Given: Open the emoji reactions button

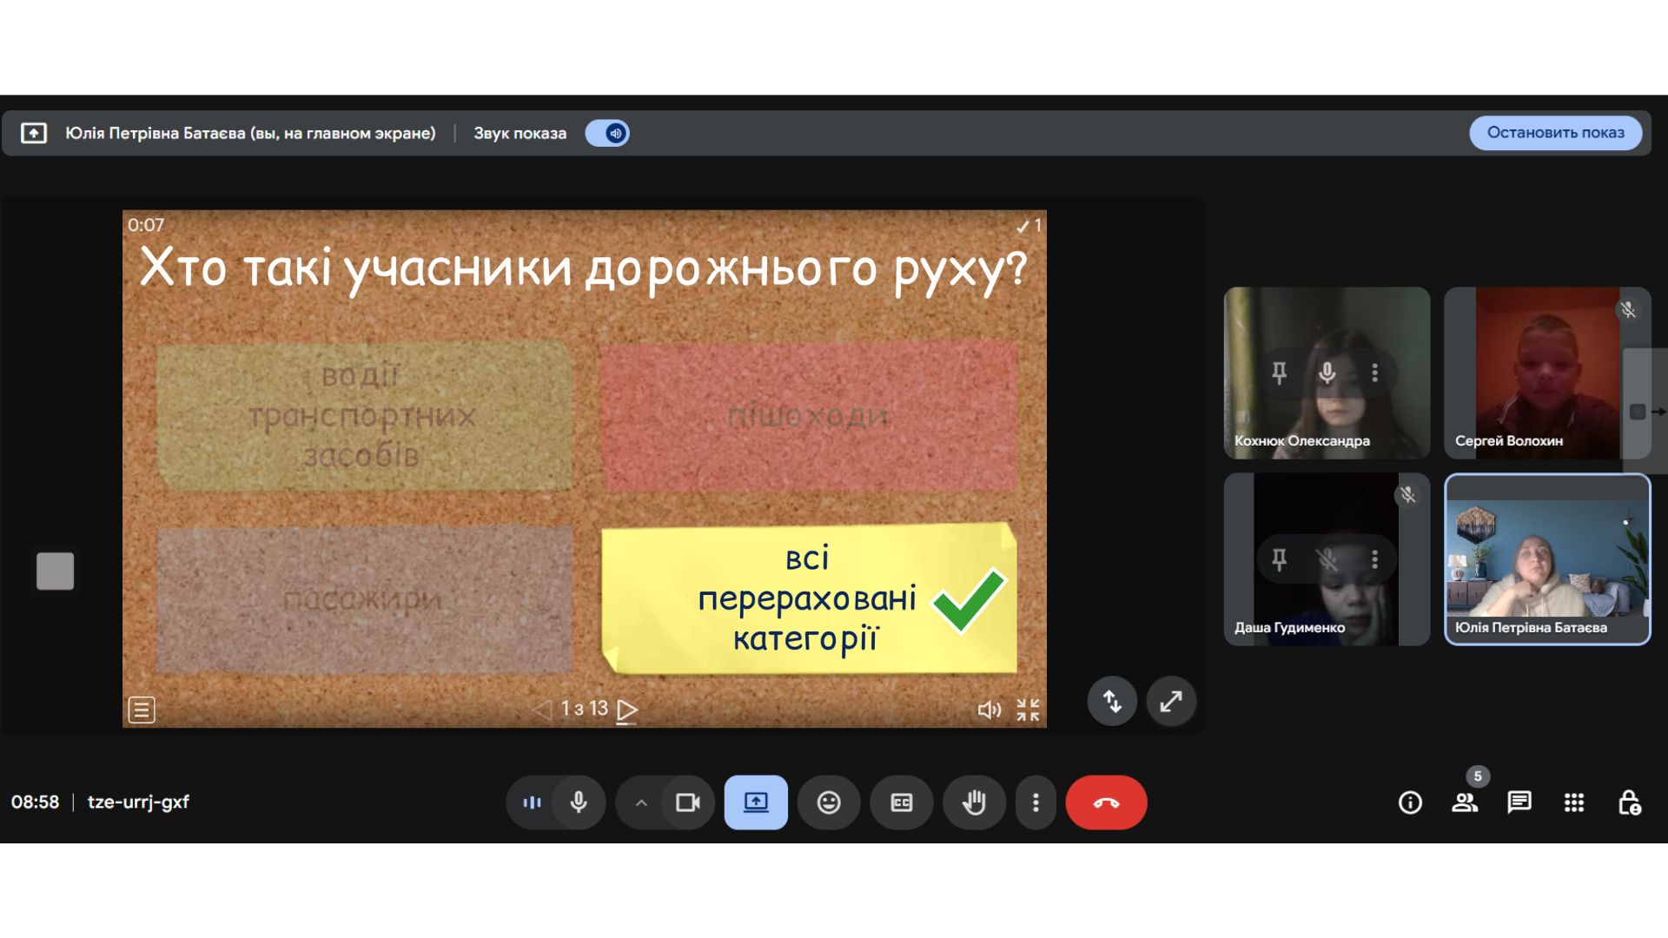Looking at the screenshot, I should [x=829, y=803].
